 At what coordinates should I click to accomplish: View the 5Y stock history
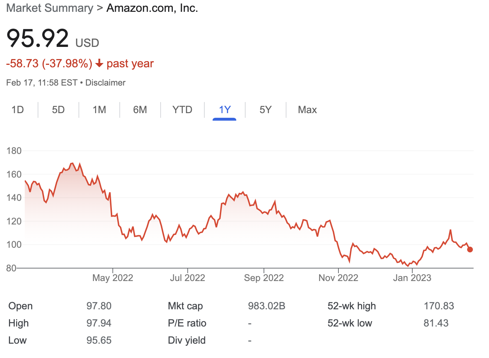[265, 110]
